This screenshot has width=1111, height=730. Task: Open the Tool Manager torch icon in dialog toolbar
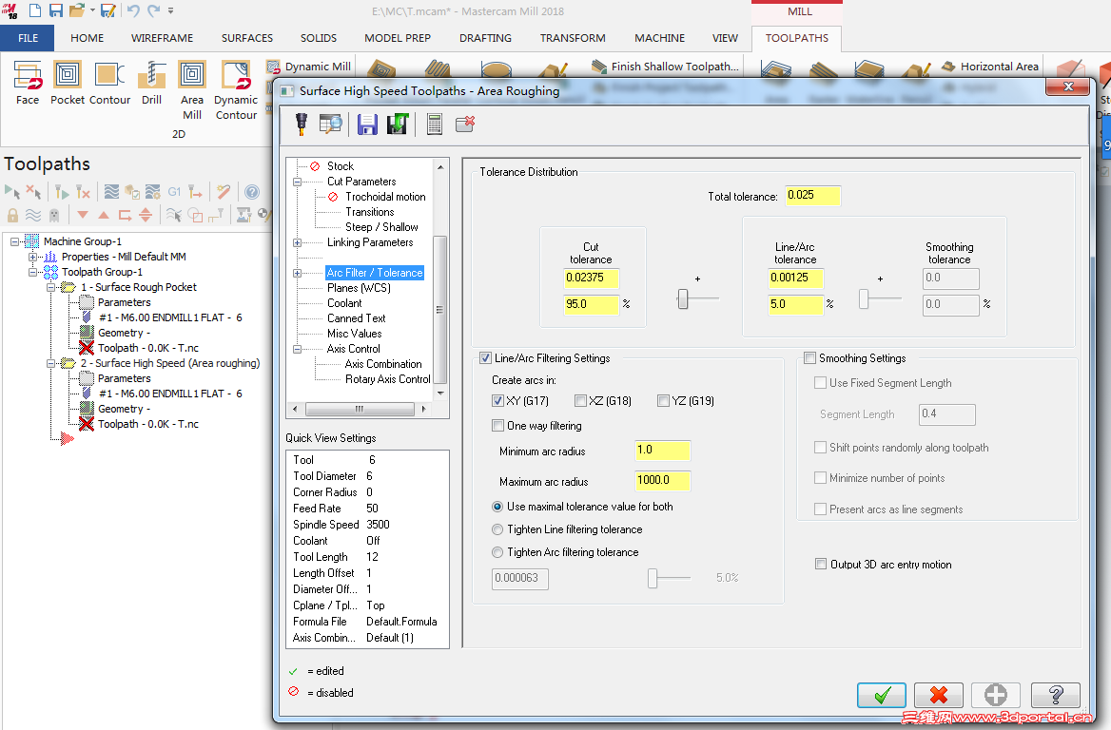pyautogui.click(x=302, y=124)
